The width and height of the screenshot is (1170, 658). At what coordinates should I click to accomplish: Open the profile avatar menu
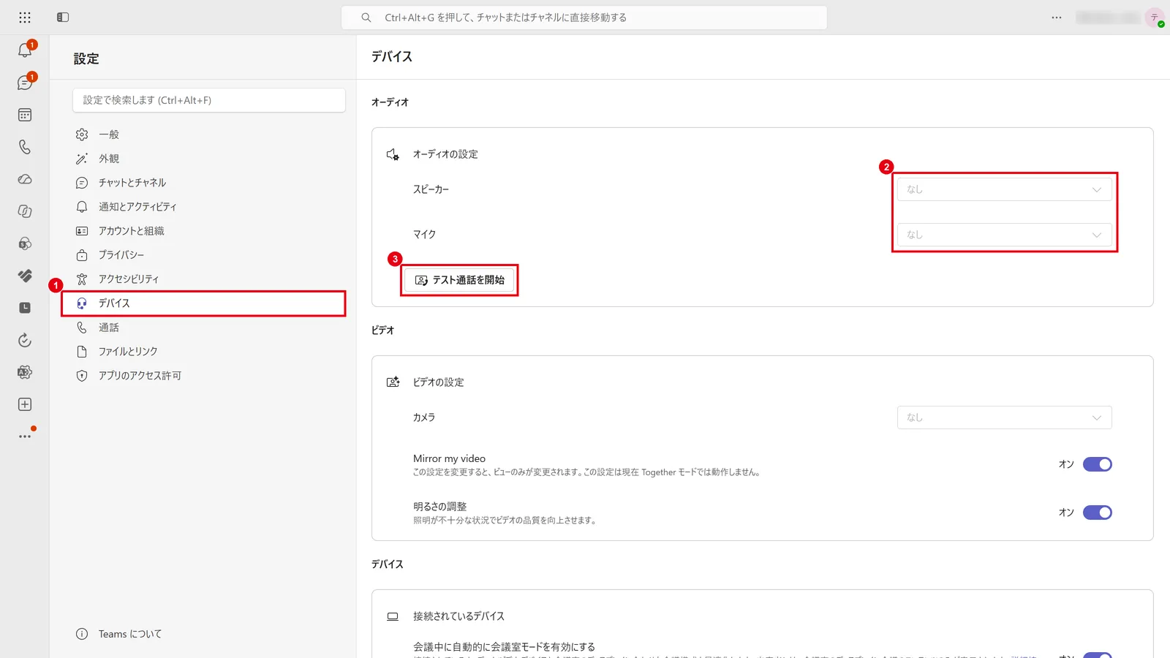click(x=1155, y=18)
